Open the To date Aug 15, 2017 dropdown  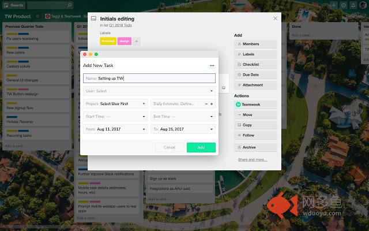(x=183, y=129)
